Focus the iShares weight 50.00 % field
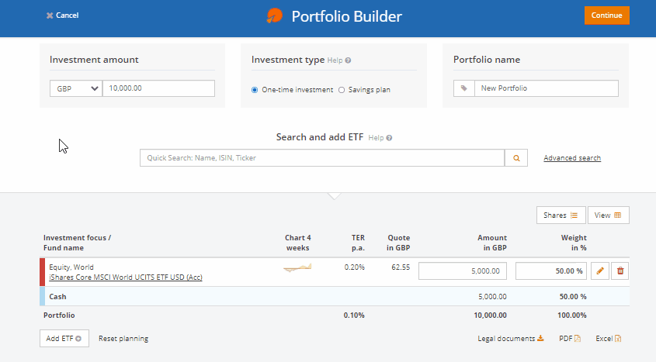This screenshot has height=362, width=656. pos(551,271)
